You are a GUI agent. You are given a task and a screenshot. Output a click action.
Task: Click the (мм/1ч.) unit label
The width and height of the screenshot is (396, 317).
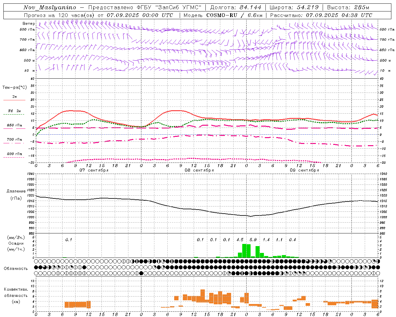point(16,249)
